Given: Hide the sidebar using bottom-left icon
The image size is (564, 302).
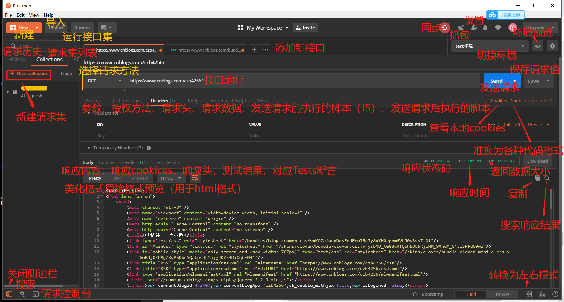Looking at the screenshot, I should [x=9, y=294].
